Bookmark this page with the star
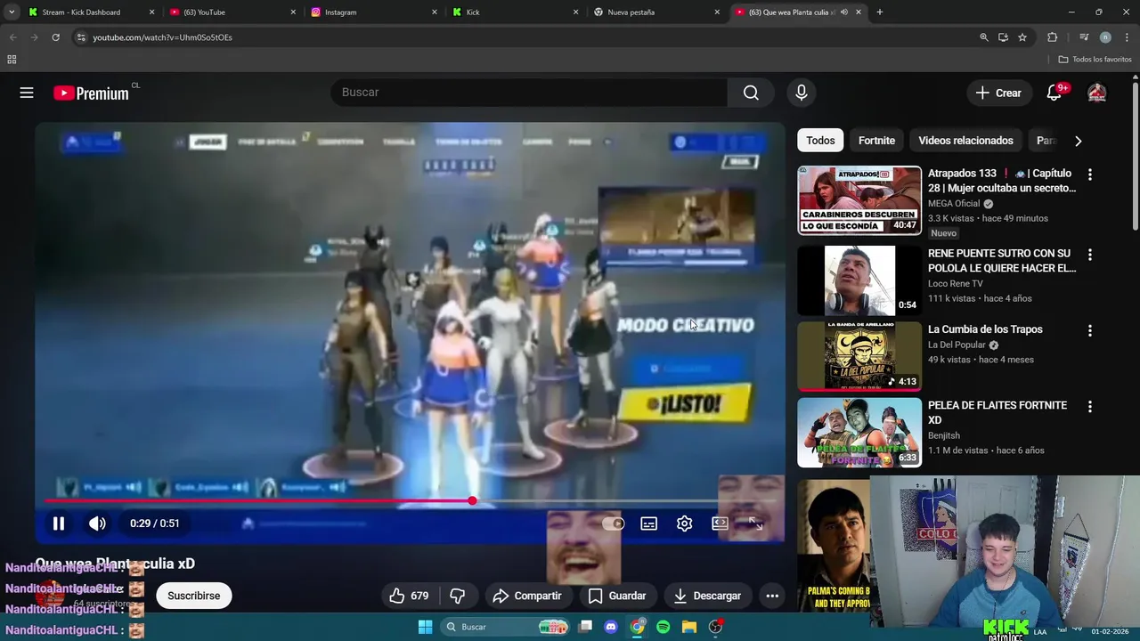This screenshot has height=641, width=1140. coord(1022,37)
